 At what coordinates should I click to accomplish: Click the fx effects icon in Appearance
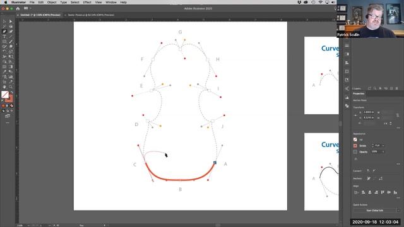coord(355,159)
